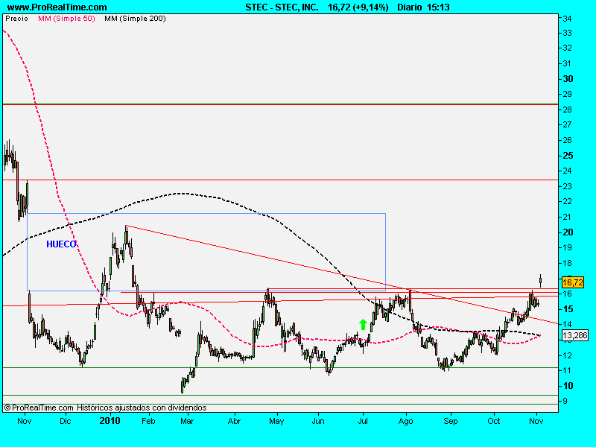Click the 16,72 (+9,14%) quote in header
Viewport: 596px width, 447px height.
pyautogui.click(x=358, y=7)
